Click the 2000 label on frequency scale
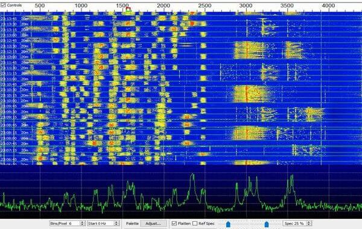The width and height of the screenshot is (362, 229). coord(164,5)
